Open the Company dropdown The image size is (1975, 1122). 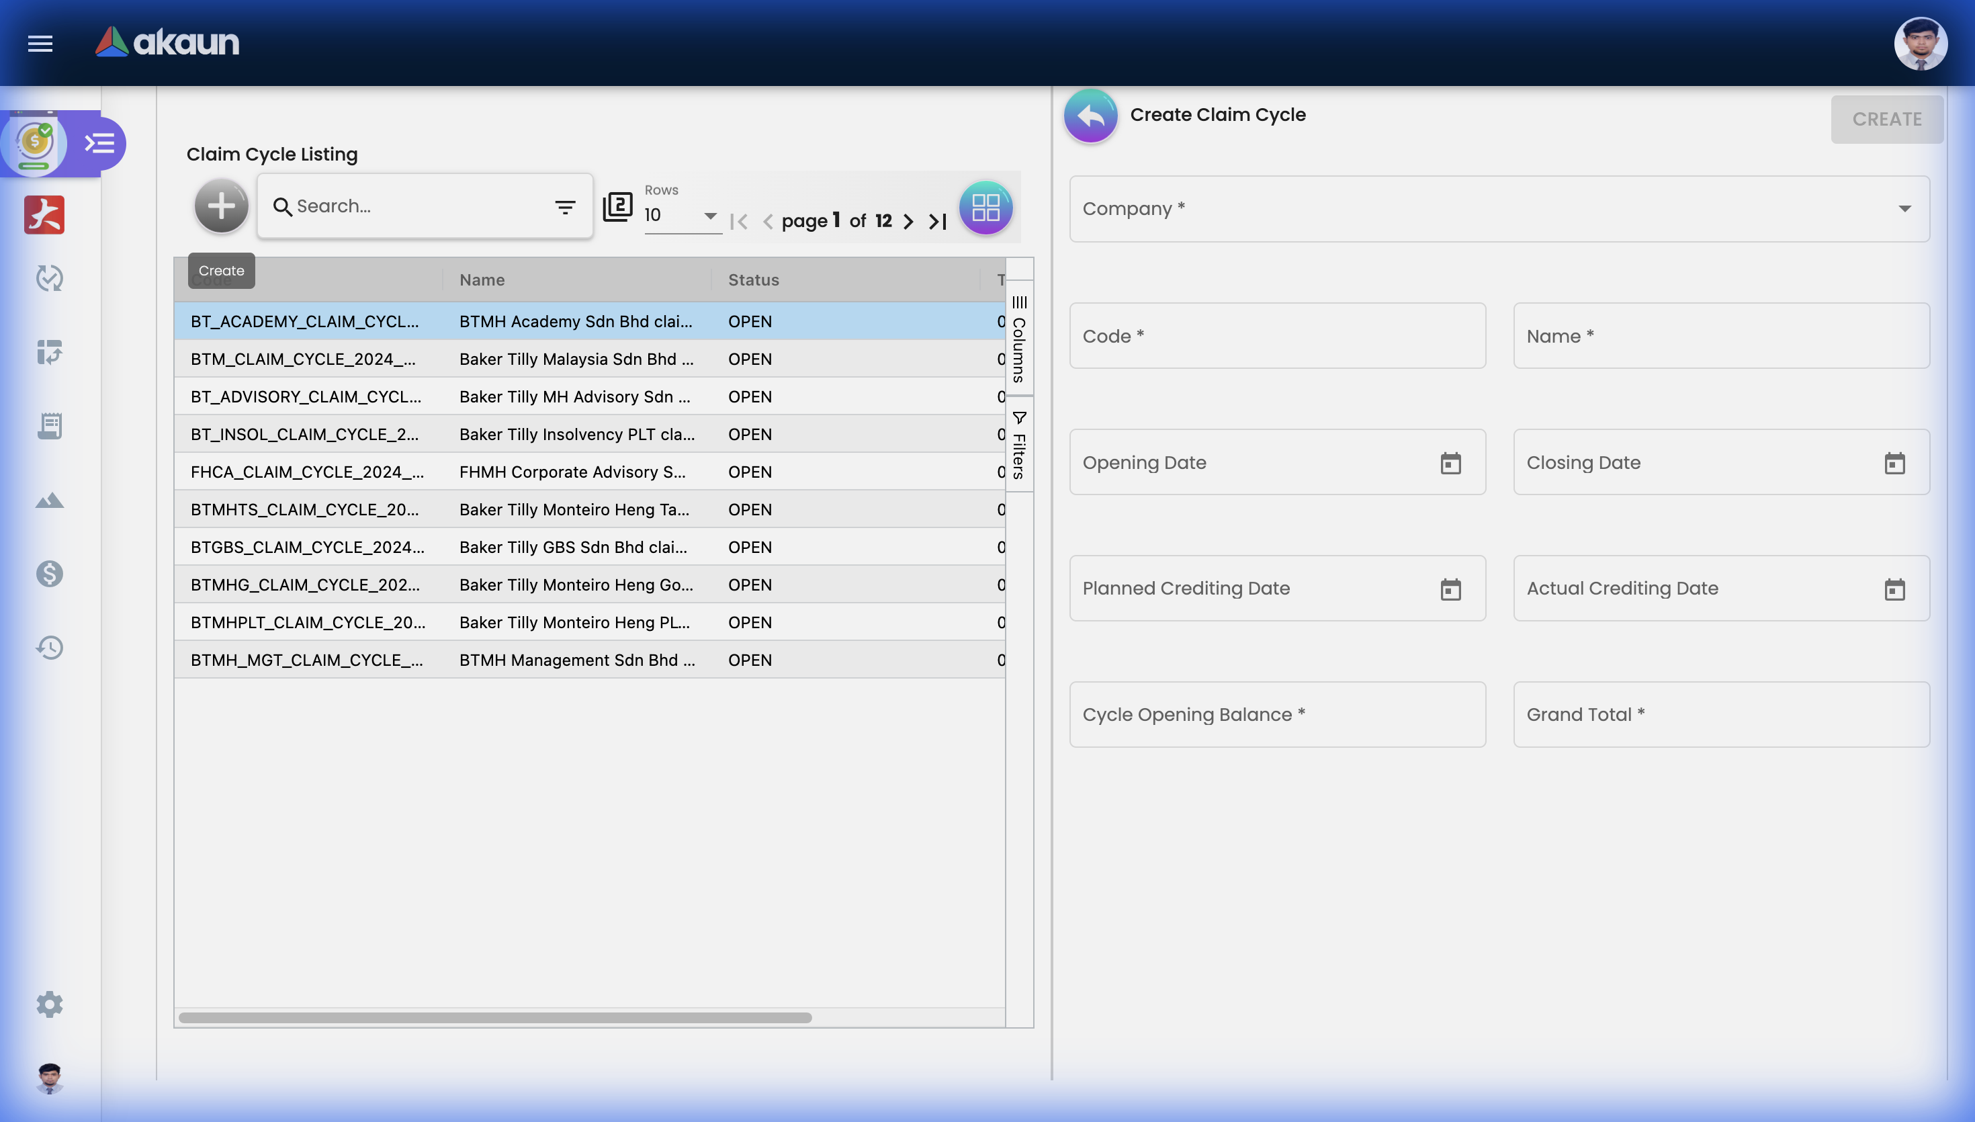pos(1905,209)
